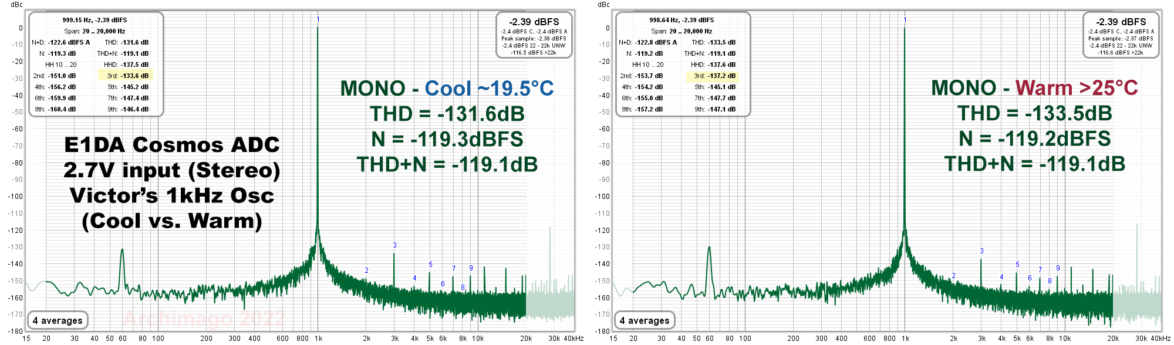Select the 'Victor's 1kHz Osc' caption line
1174x345 pixels.
coord(172,195)
